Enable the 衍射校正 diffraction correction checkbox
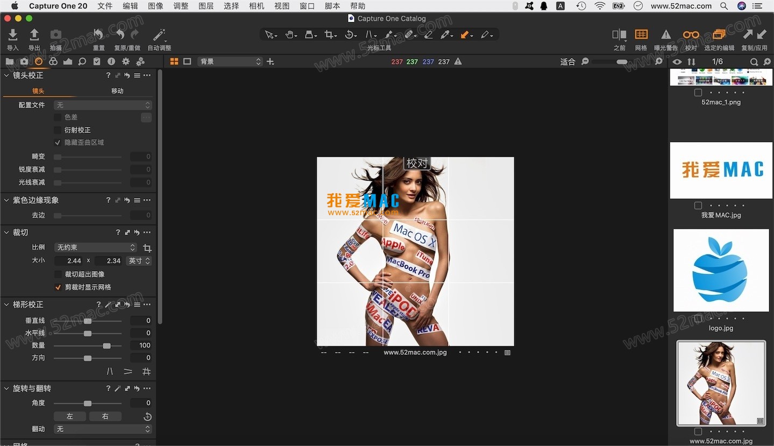Viewport: 774px width, 446px height. tap(58, 130)
